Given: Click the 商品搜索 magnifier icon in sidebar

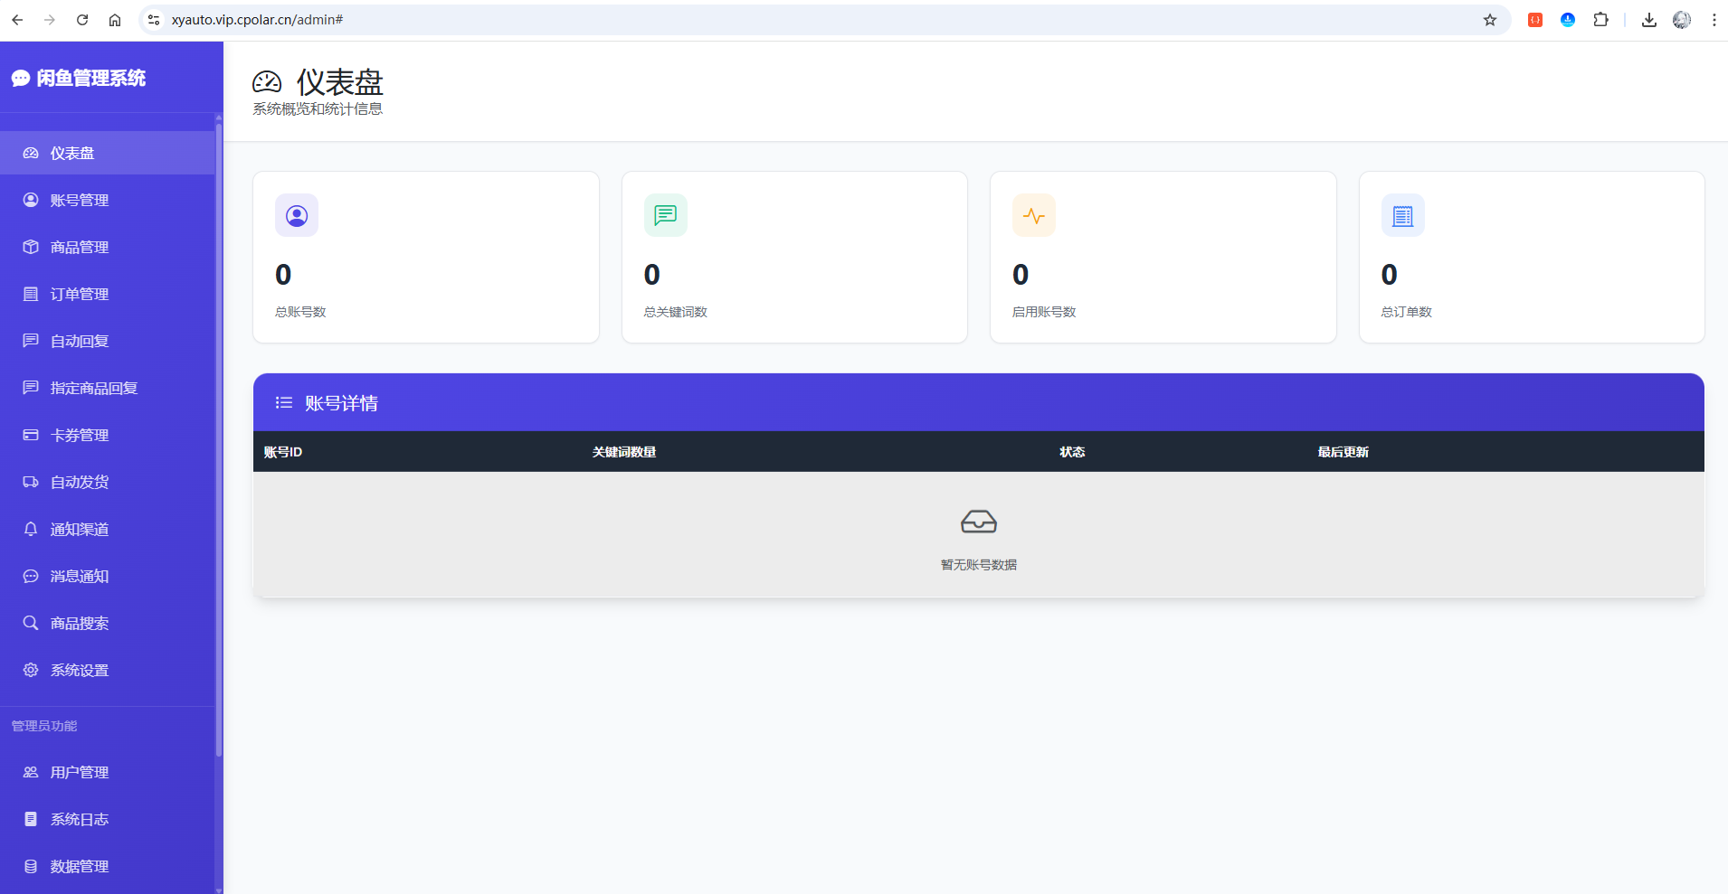Looking at the screenshot, I should click(x=31, y=623).
